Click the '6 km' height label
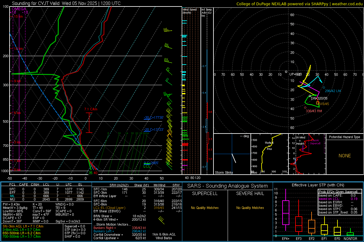The image size is (364, 242). coord(17,113)
